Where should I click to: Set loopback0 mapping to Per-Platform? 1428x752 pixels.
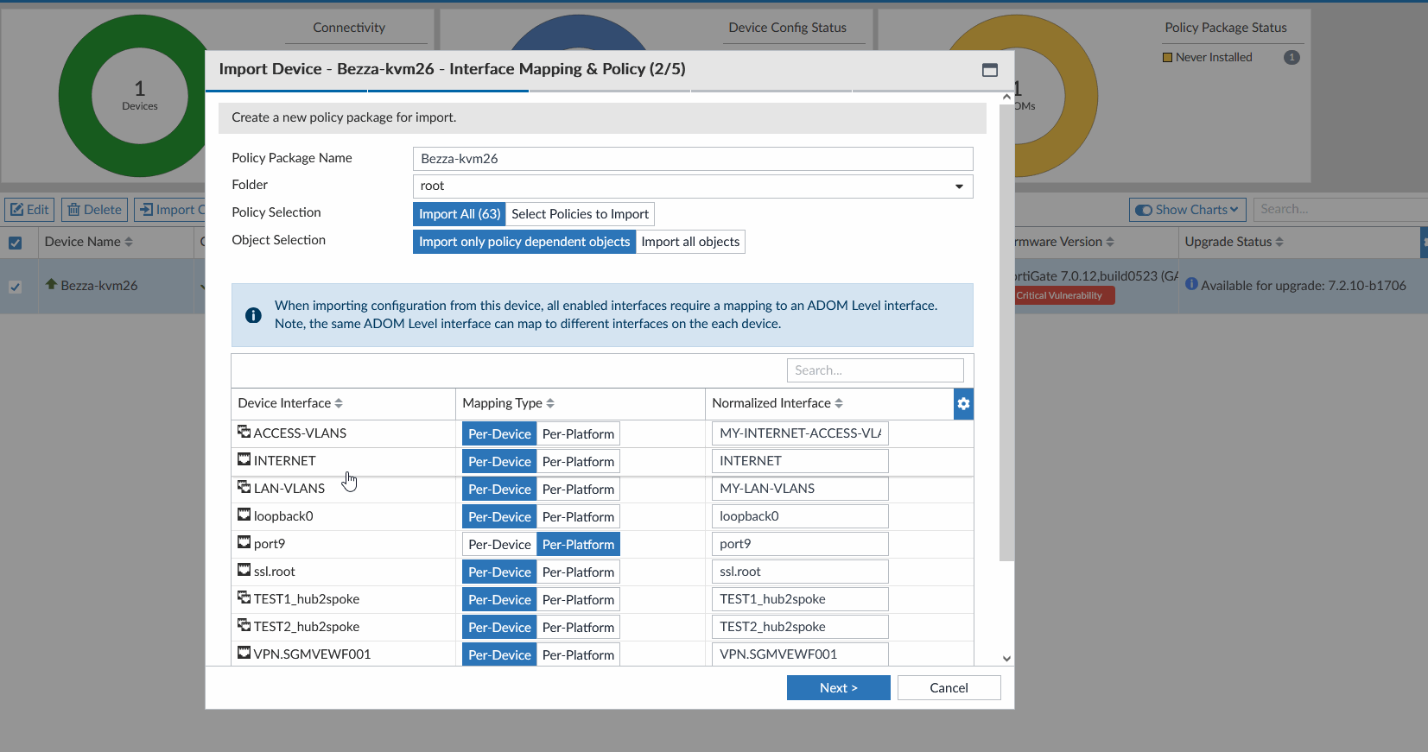tap(578, 516)
